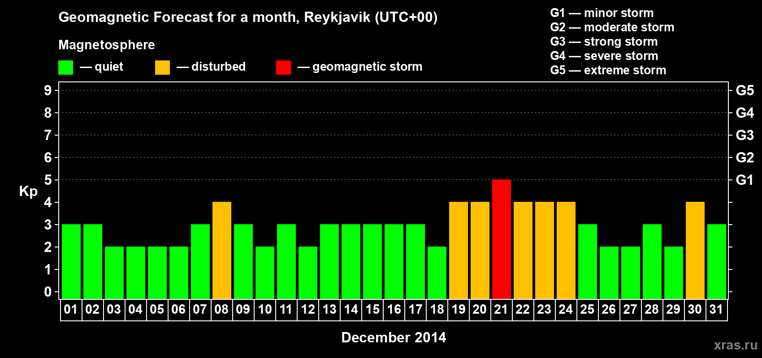The height and width of the screenshot is (358, 762).
Task: Click 'G1 — minor storm' legend text
Action: point(602,13)
